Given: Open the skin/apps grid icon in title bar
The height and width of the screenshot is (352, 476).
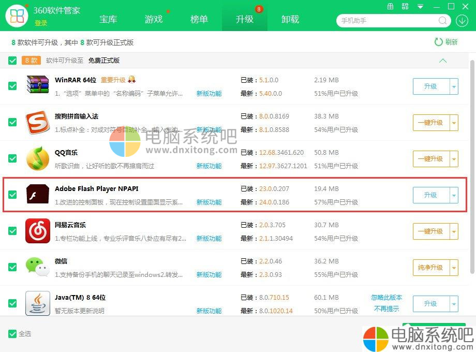Looking at the screenshot, I should pos(405,6).
